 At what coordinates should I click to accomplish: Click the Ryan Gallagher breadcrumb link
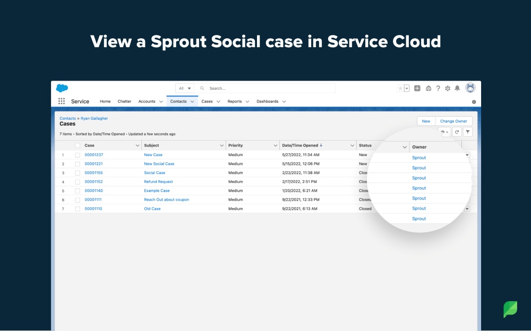tap(94, 118)
